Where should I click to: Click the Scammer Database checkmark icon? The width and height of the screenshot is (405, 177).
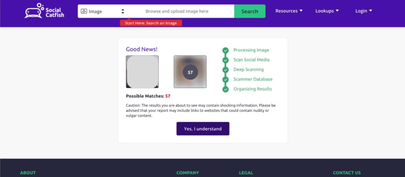(225, 80)
